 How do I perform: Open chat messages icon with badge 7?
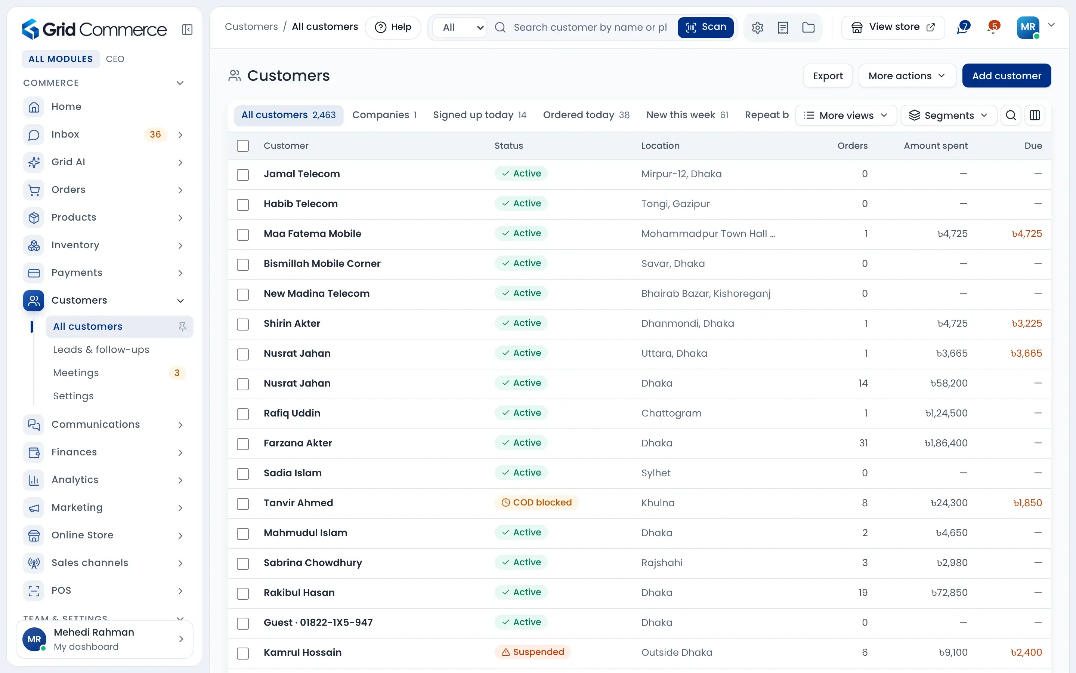(x=963, y=27)
